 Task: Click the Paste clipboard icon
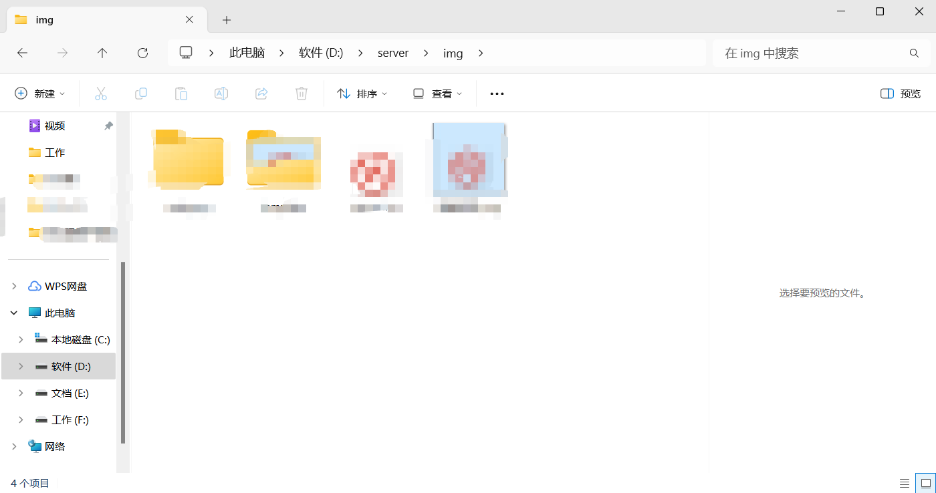(x=181, y=94)
